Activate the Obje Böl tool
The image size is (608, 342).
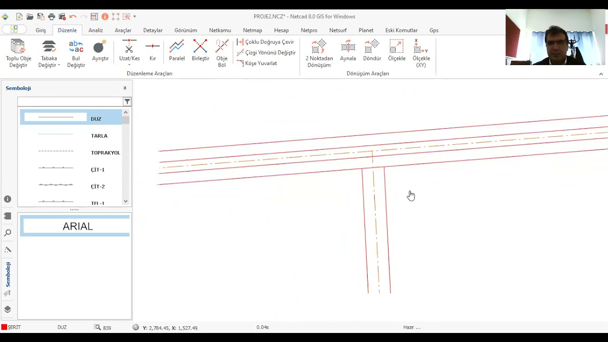click(222, 53)
